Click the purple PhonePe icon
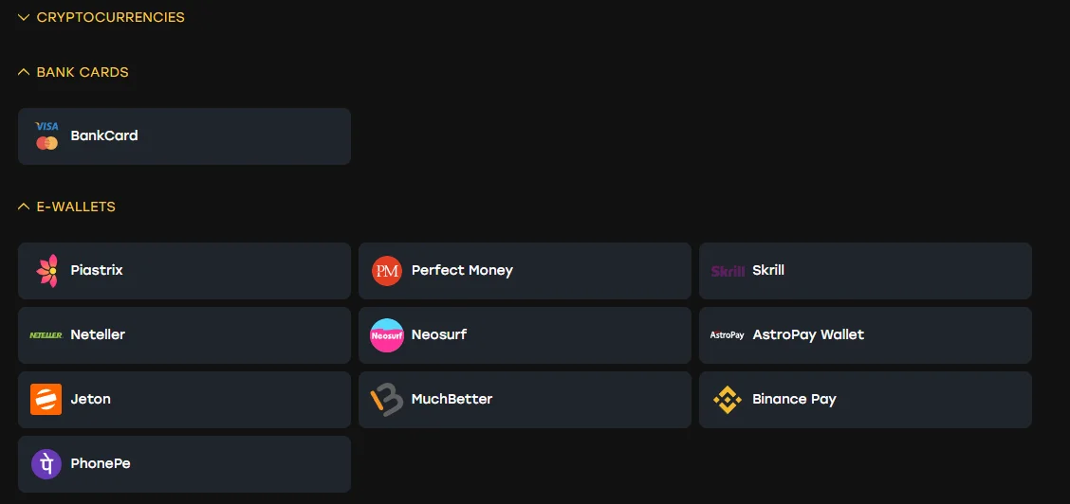The height and width of the screenshot is (504, 1070). (46, 464)
